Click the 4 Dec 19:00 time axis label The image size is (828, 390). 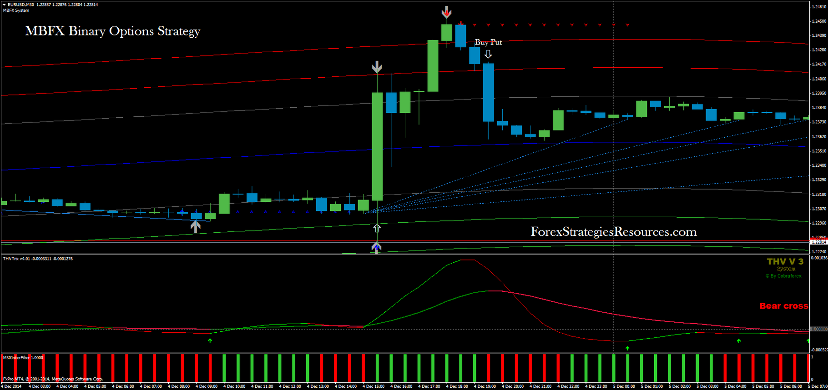[x=485, y=386]
